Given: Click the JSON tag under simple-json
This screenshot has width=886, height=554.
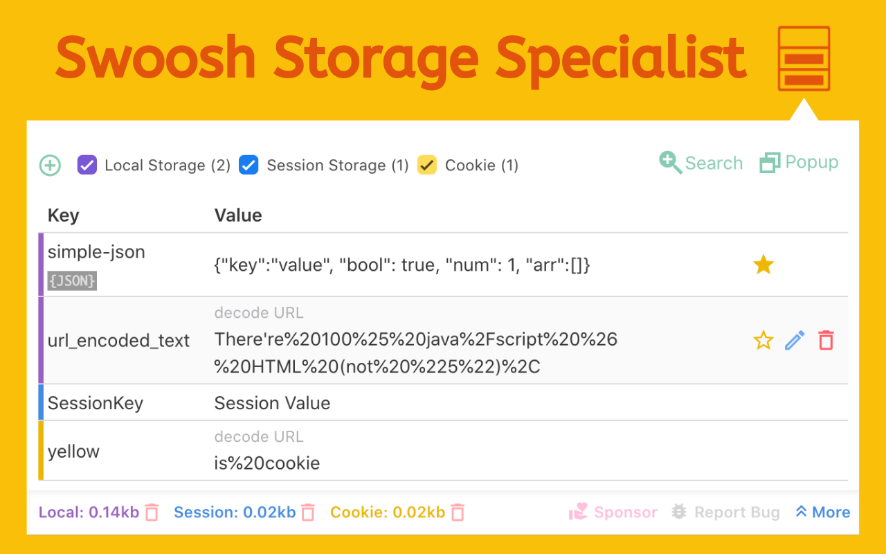Looking at the screenshot, I should pyautogui.click(x=72, y=280).
